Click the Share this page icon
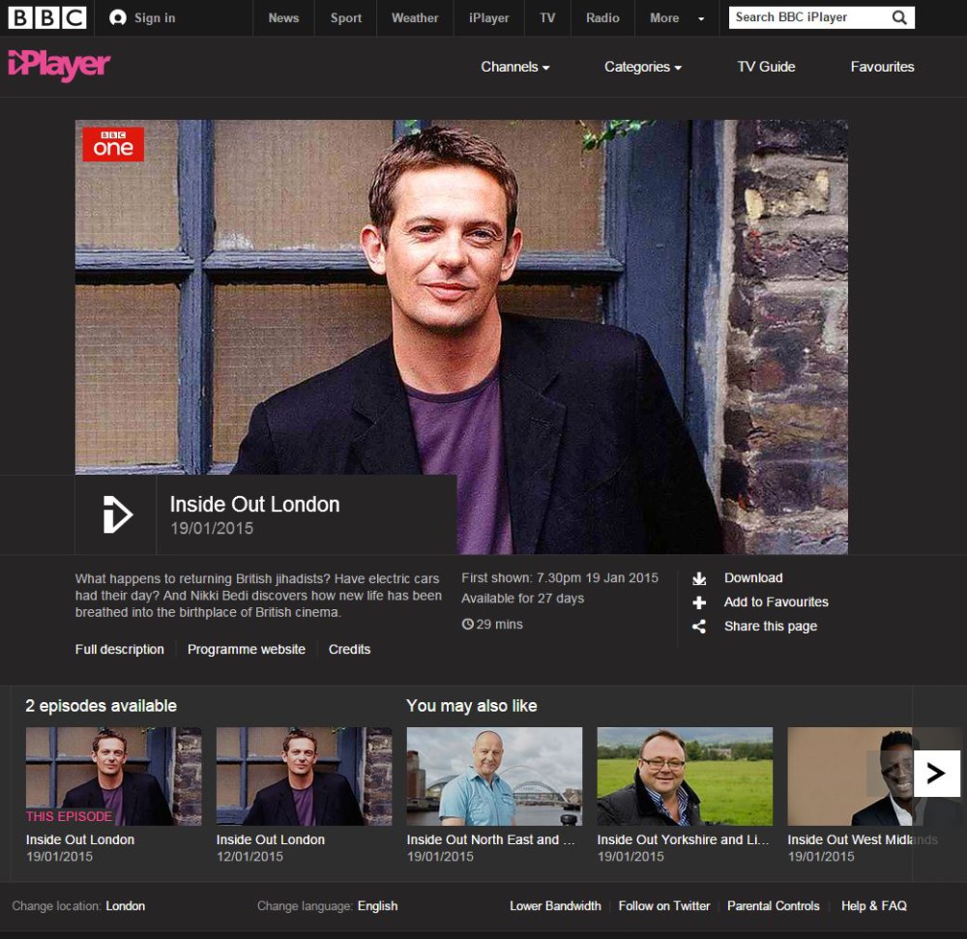The height and width of the screenshot is (939, 967). 699,627
